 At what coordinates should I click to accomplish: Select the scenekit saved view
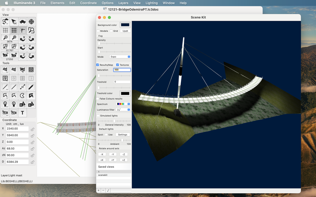103,175
